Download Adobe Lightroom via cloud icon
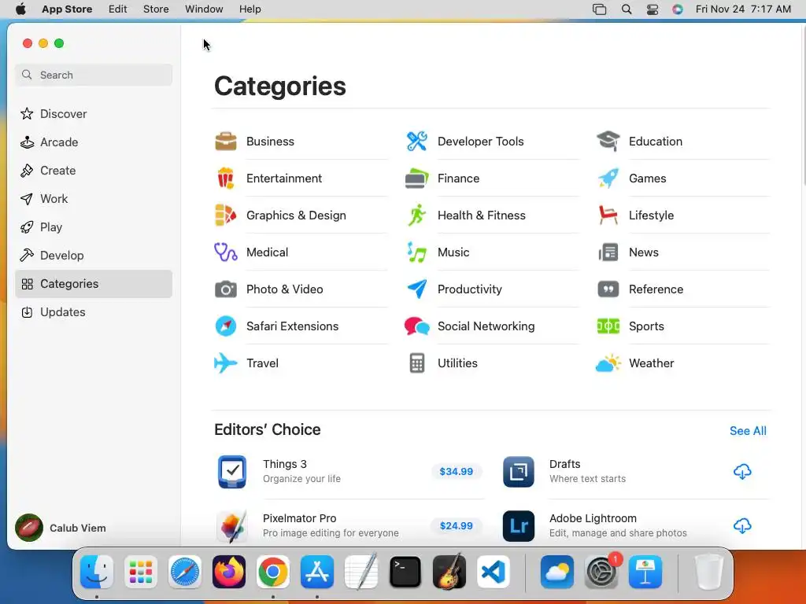The height and width of the screenshot is (604, 806). pyautogui.click(x=742, y=526)
